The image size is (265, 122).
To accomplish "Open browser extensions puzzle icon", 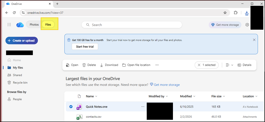I will click(235, 12).
